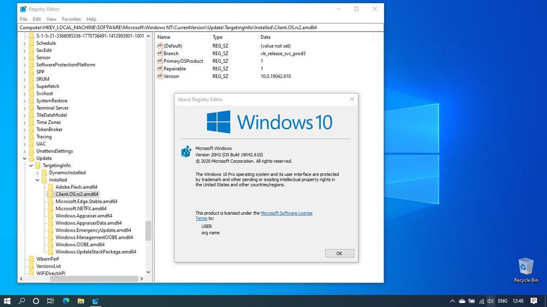547x307 pixels.
Task: Select the Windows.OOBE.amd64 key
Action: tap(80, 245)
